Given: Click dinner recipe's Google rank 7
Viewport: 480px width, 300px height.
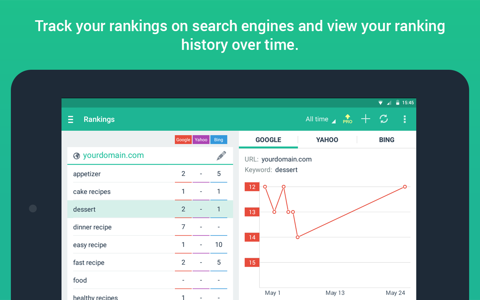Looking at the screenshot, I should click(183, 227).
